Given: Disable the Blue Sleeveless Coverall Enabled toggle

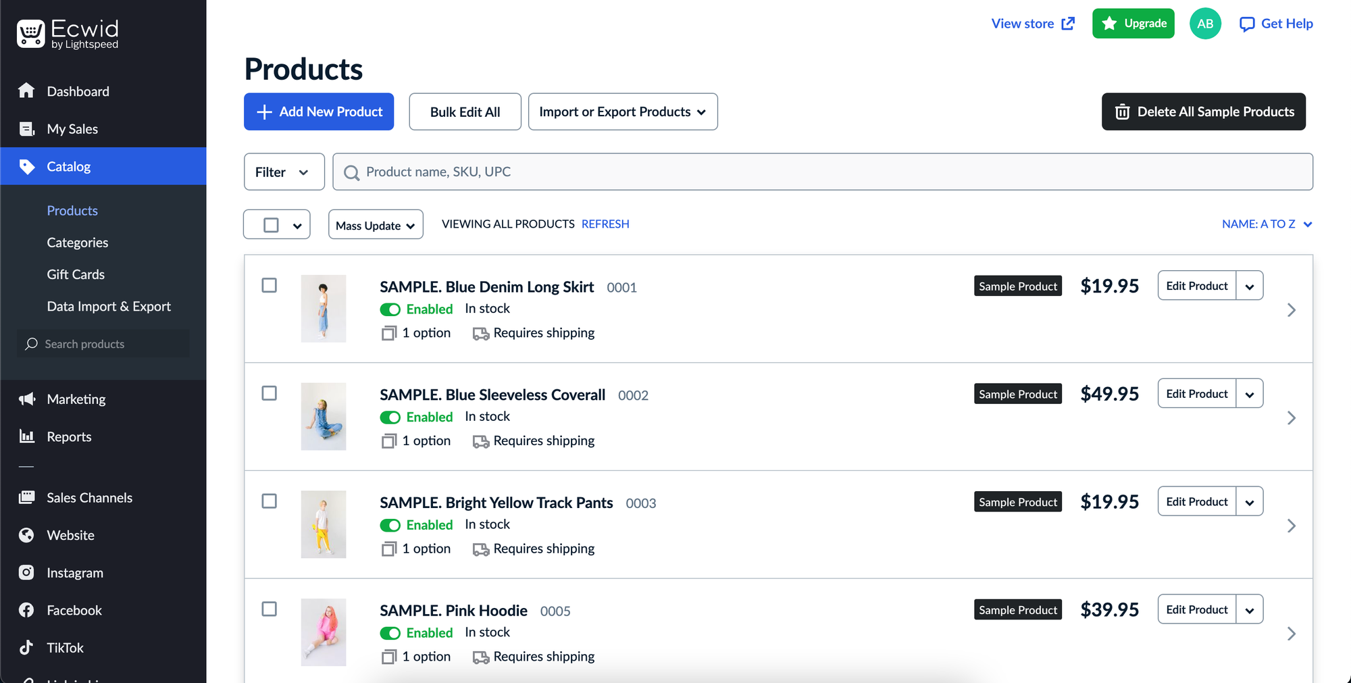Looking at the screenshot, I should point(390,418).
